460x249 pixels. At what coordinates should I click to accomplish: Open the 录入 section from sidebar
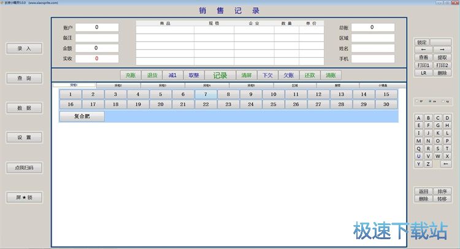[25, 48]
